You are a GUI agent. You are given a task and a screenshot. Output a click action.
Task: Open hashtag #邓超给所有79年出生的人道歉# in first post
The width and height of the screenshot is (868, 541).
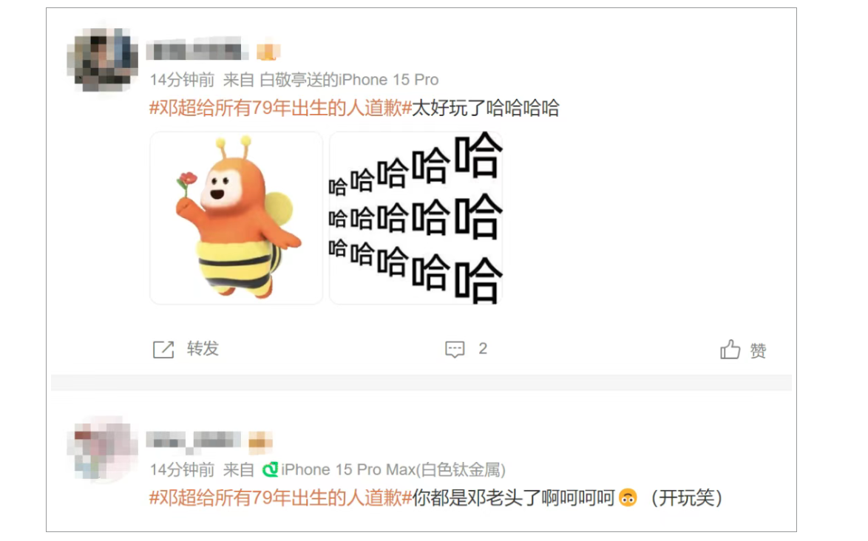281,108
